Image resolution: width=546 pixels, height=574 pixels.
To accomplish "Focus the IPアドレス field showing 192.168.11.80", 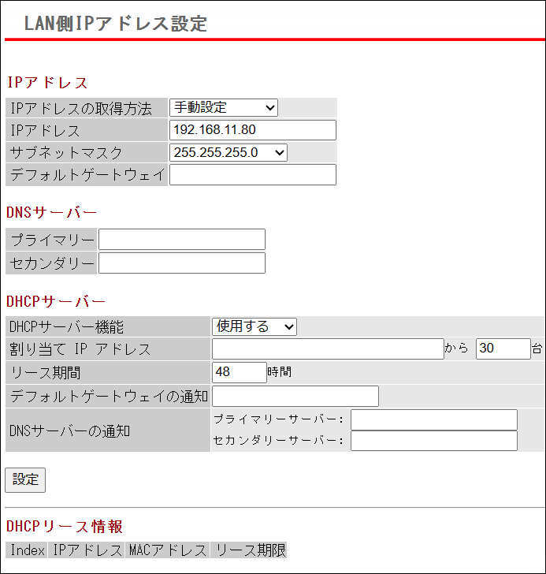I will click(x=252, y=130).
